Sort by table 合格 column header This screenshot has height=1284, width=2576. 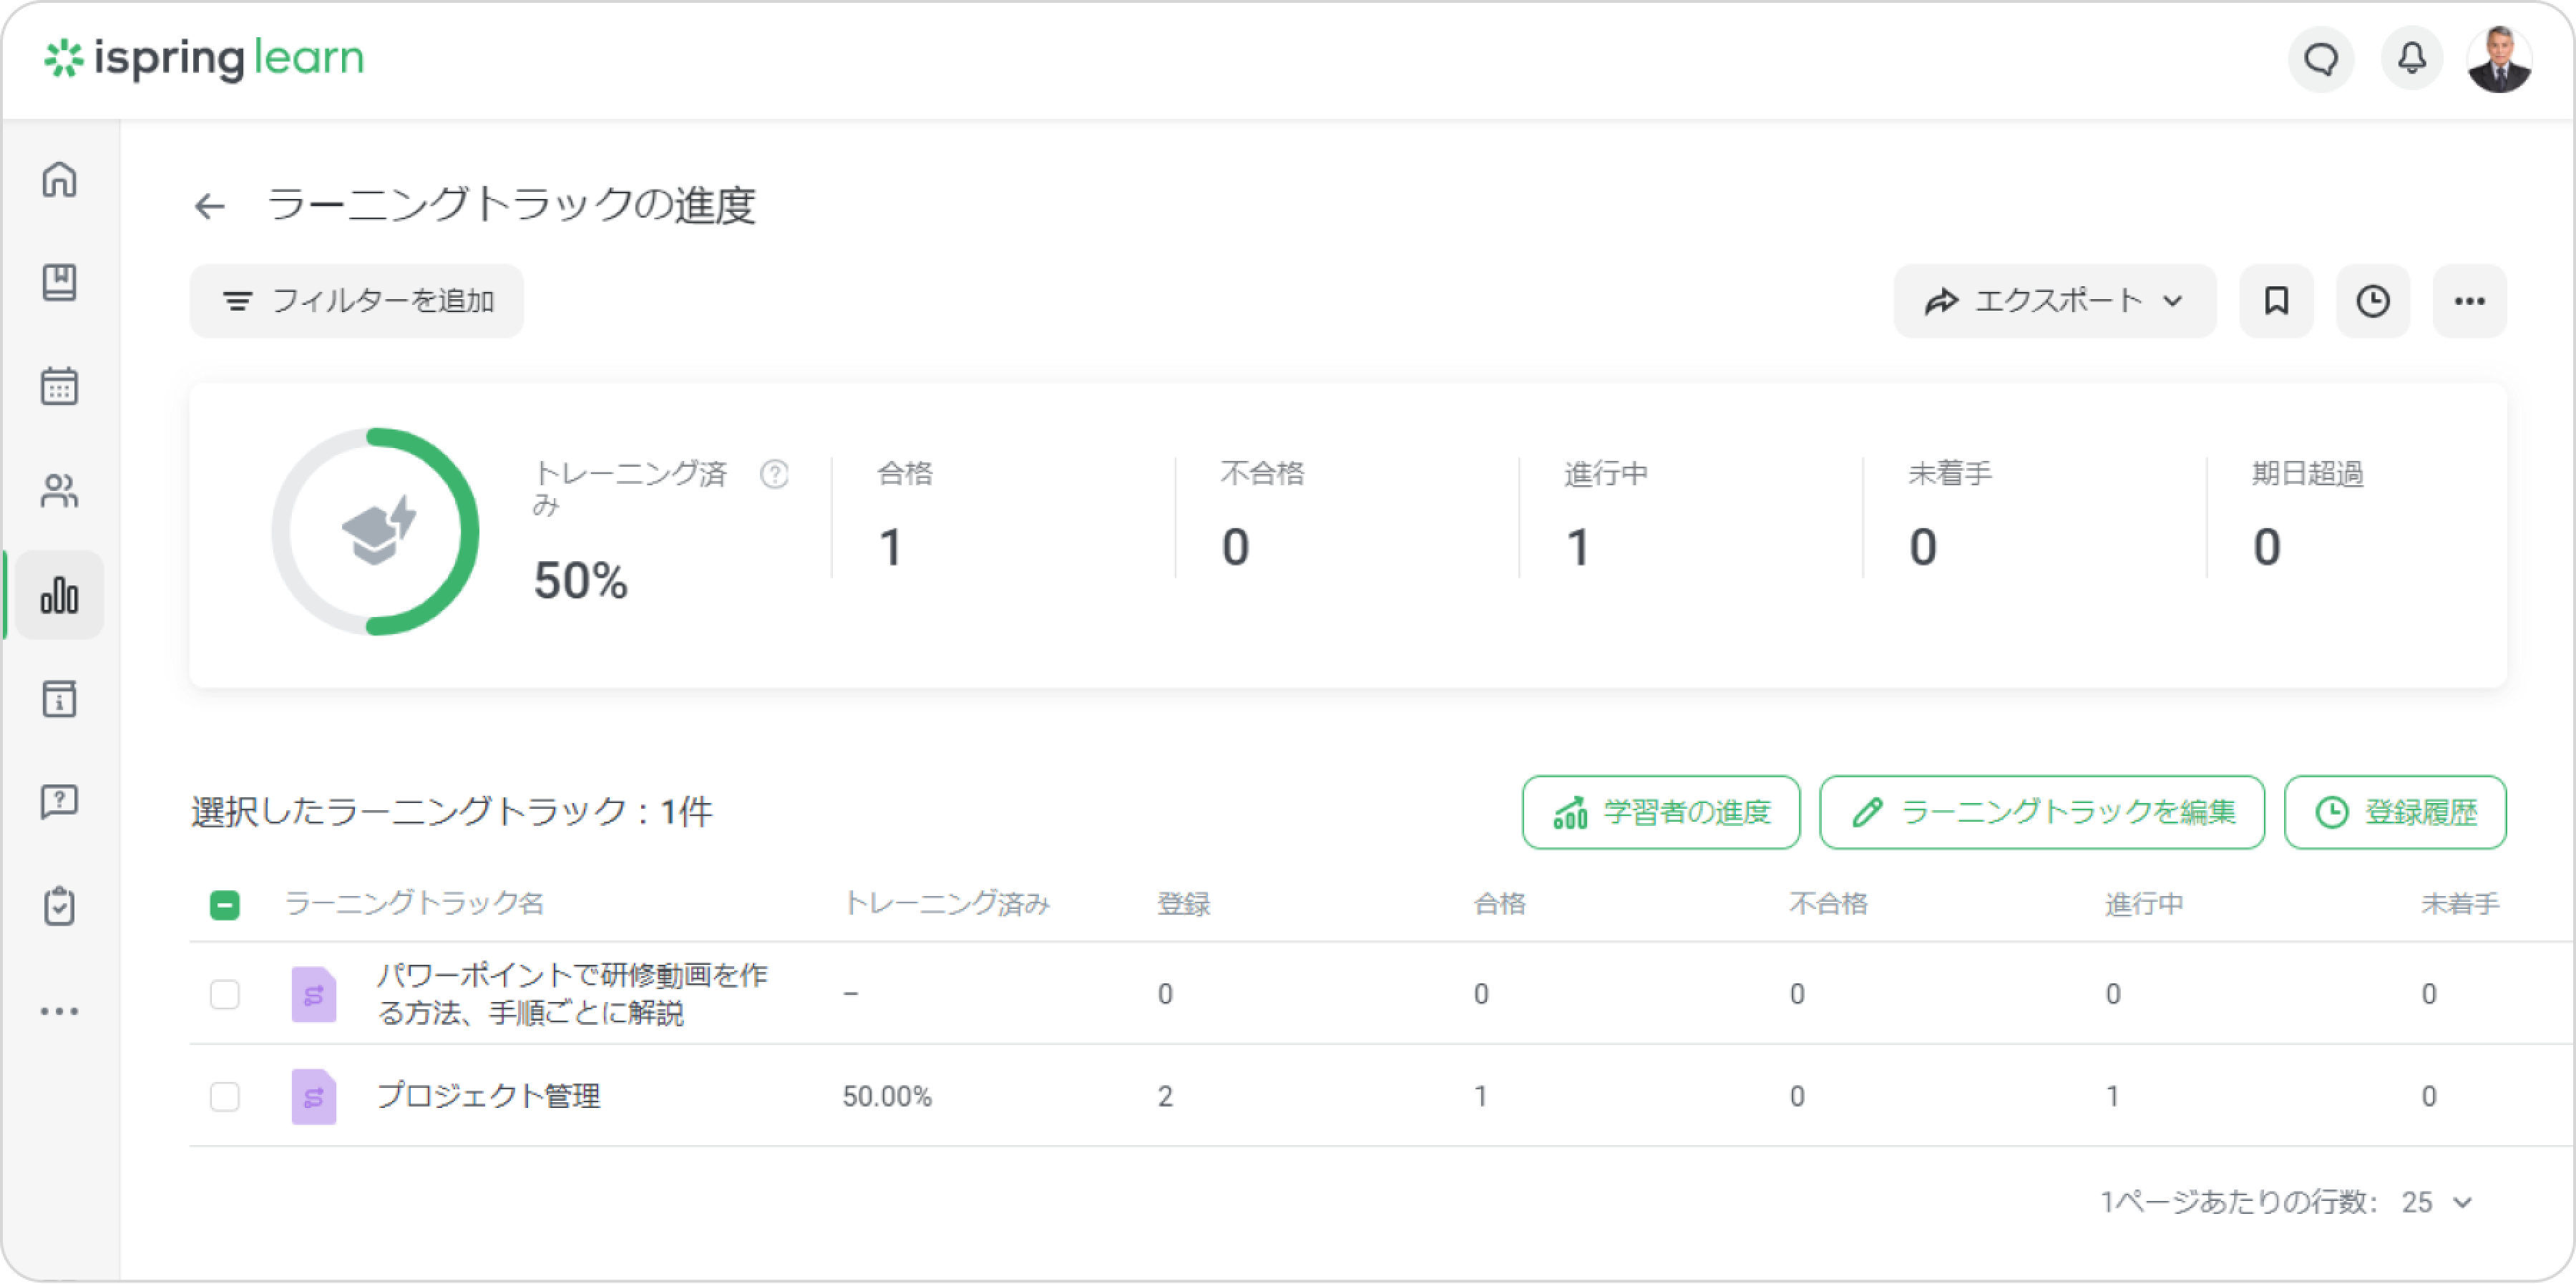tap(1499, 904)
